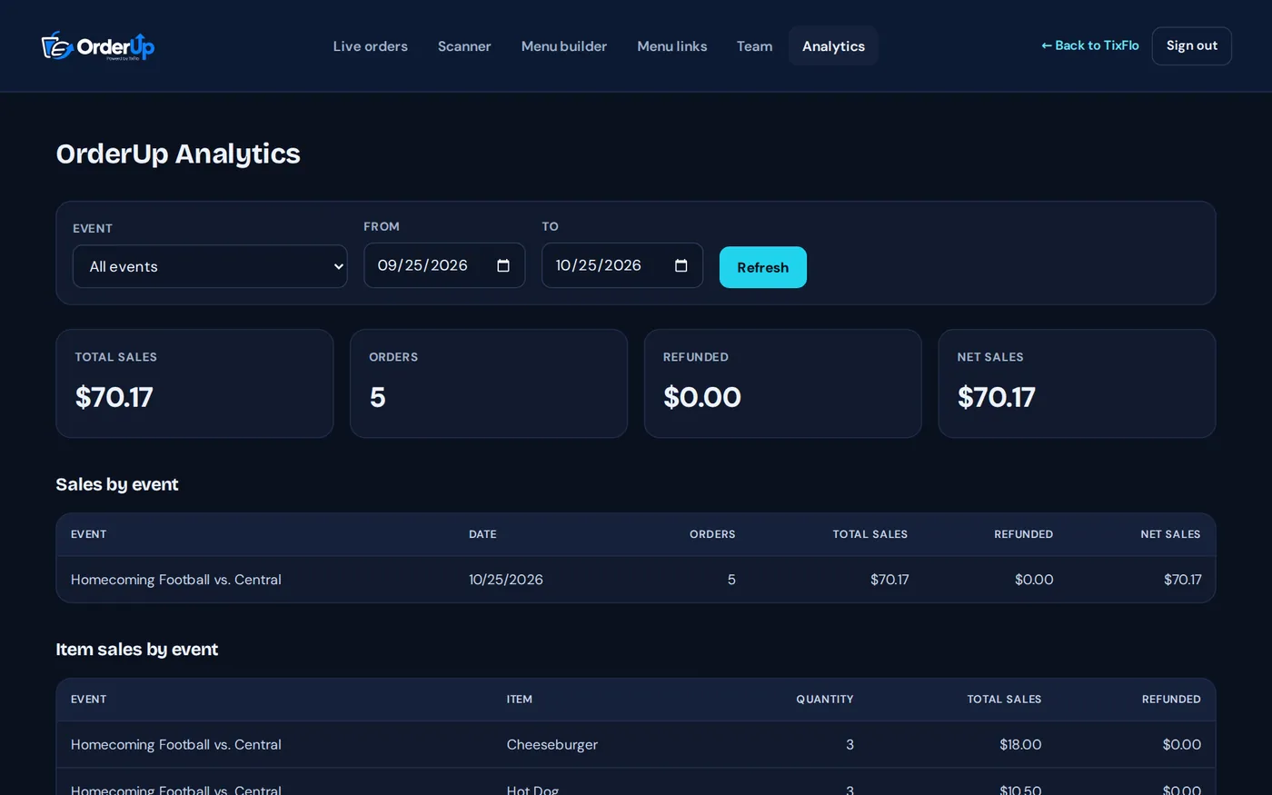Click the Refunded $0.00 card value

point(702,397)
